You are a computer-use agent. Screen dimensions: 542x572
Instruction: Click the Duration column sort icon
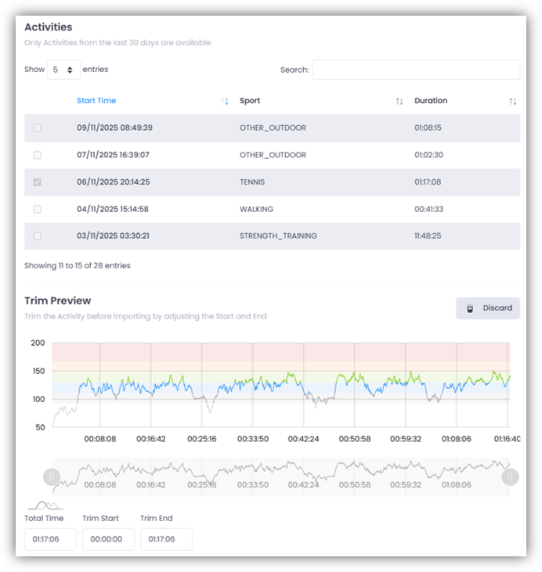pos(513,101)
